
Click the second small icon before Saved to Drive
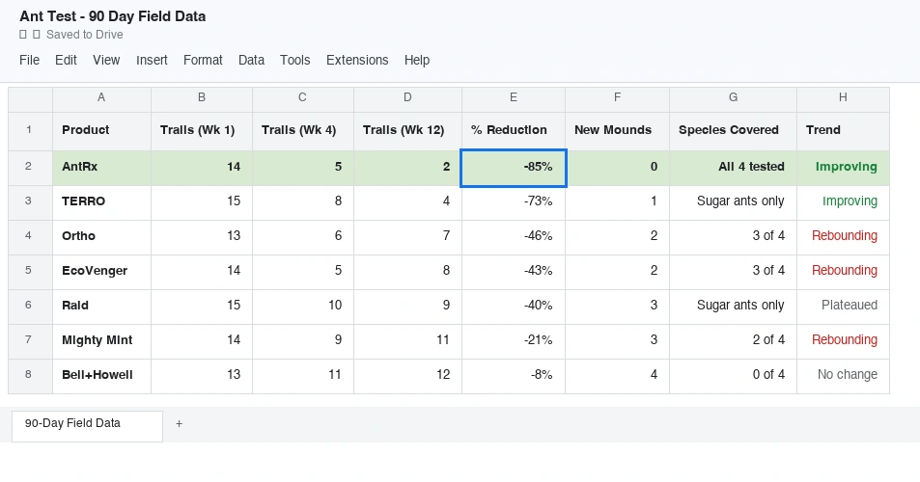point(37,34)
